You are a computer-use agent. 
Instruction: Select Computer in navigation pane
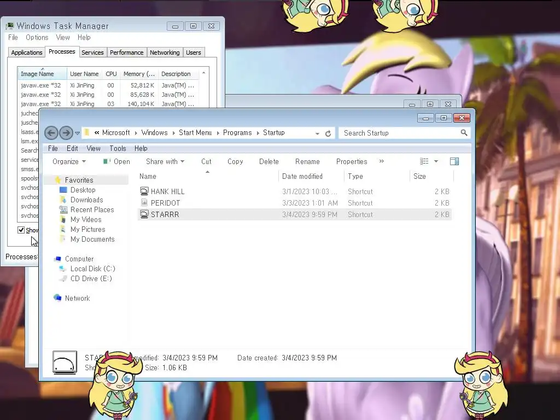tap(79, 259)
